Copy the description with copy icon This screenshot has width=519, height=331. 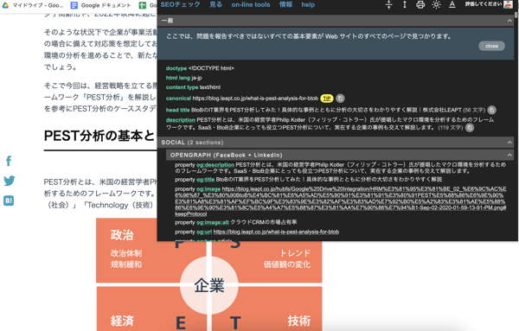pos(470,128)
